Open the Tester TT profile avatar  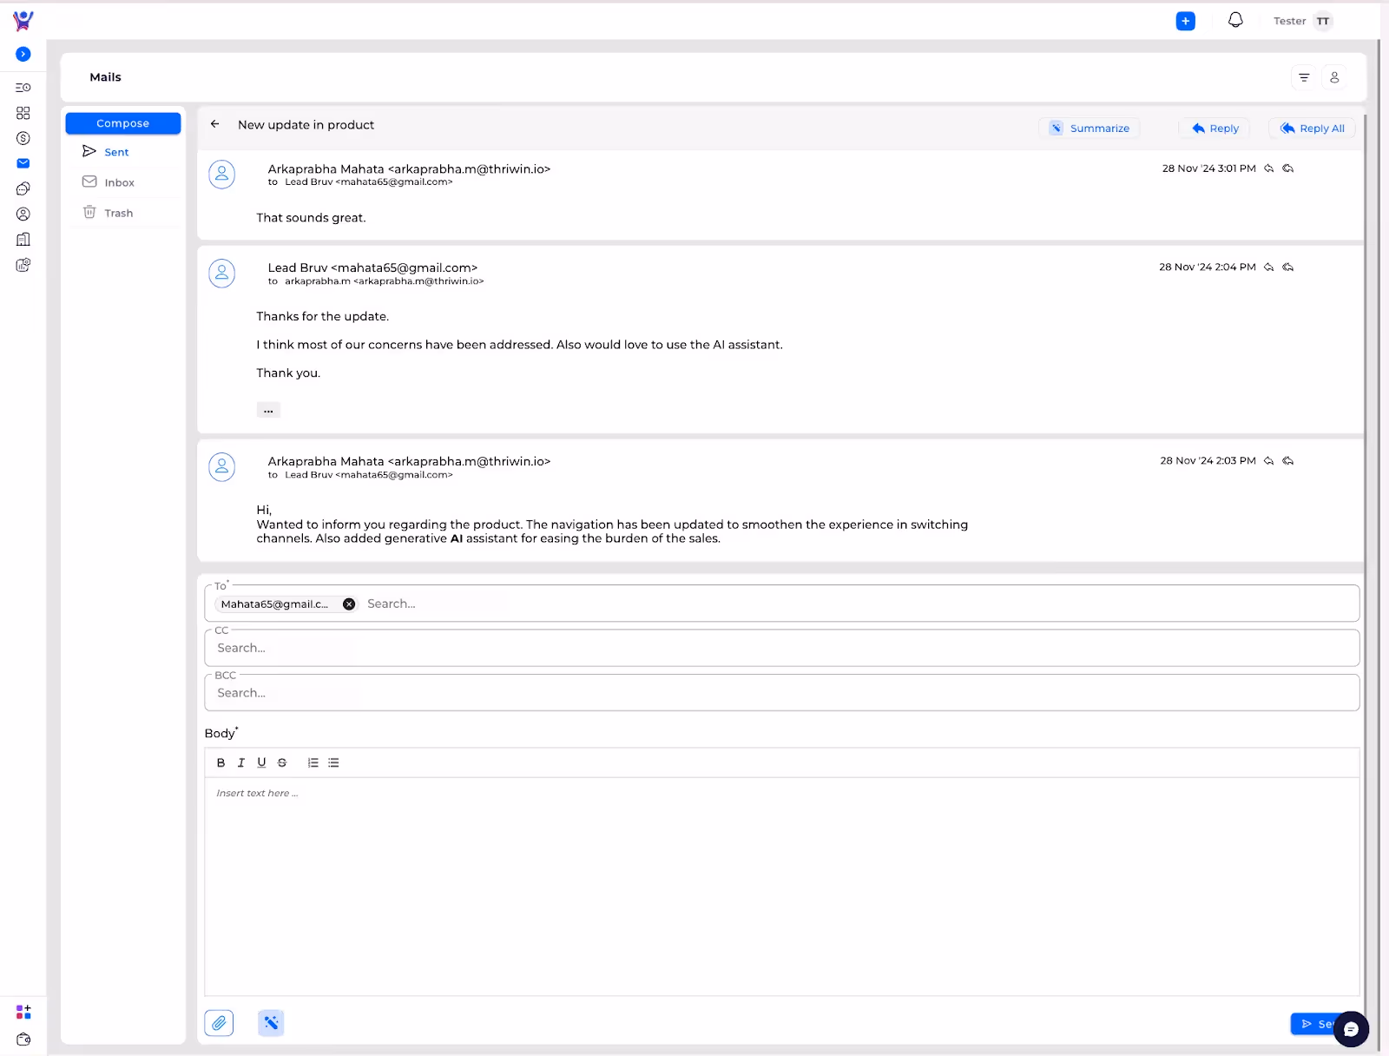point(1323,21)
